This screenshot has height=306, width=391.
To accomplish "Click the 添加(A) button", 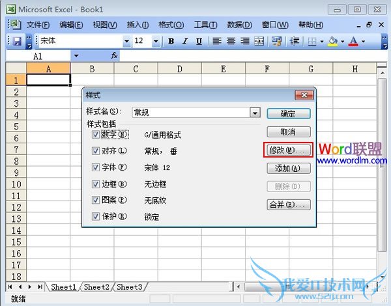I will 289,169.
